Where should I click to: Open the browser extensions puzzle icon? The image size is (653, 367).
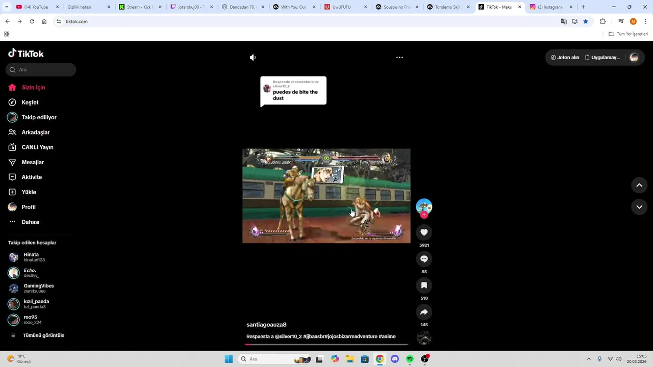[x=602, y=21]
